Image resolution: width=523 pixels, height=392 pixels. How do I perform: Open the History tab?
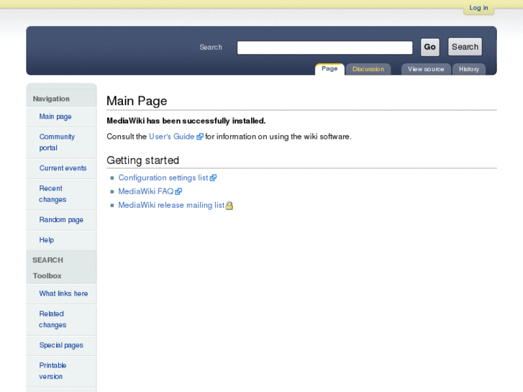coord(468,69)
